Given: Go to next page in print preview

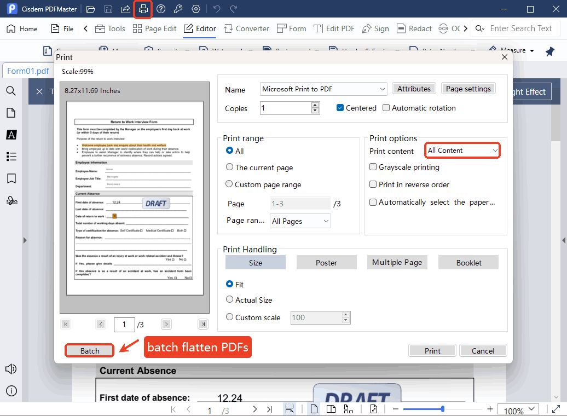Looking at the screenshot, I should coord(166,324).
